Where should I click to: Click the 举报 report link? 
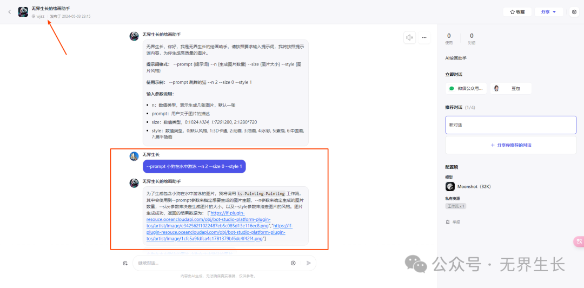pyautogui.click(x=453, y=222)
